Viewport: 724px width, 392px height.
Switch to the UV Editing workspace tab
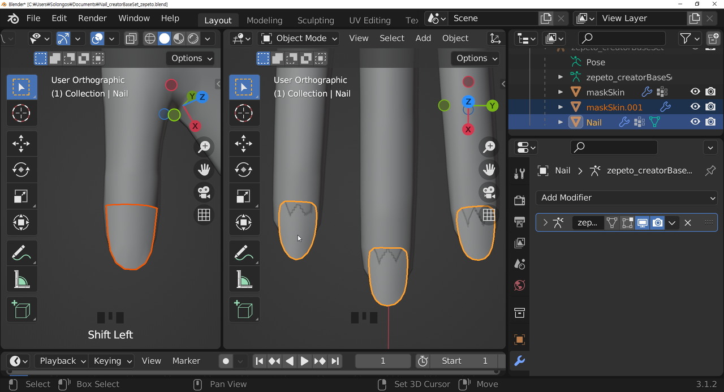[370, 20]
